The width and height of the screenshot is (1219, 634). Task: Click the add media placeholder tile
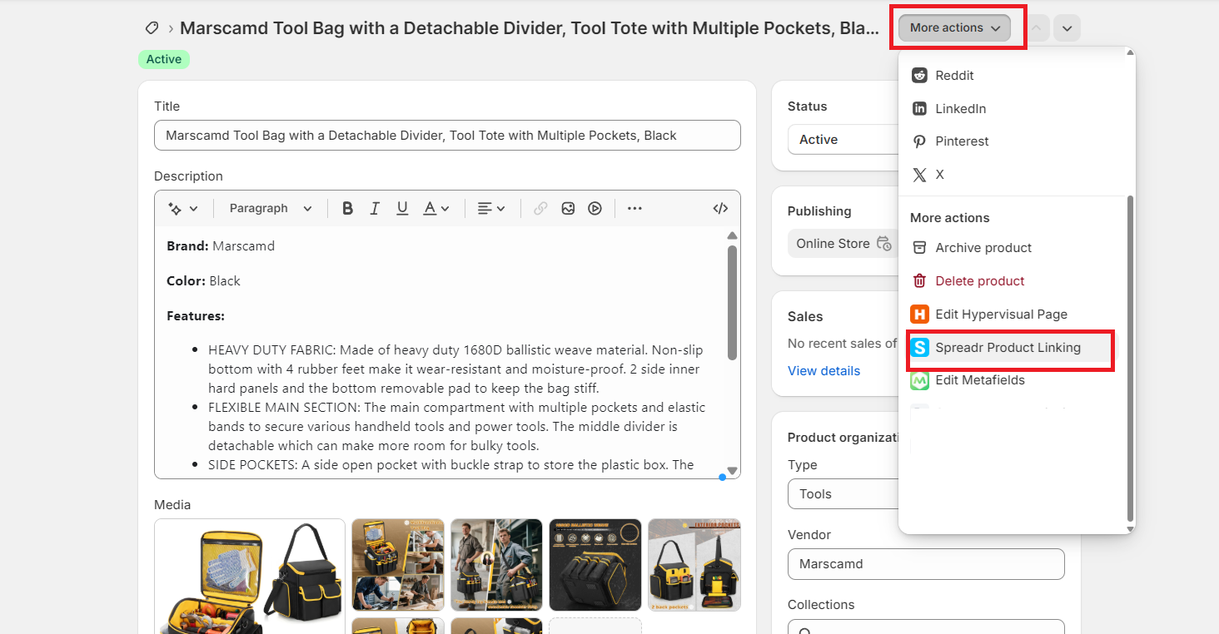[595, 626]
